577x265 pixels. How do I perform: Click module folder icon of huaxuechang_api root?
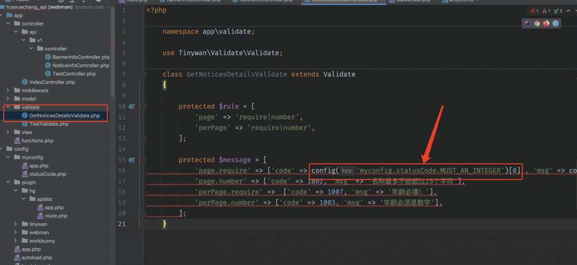[2, 7]
